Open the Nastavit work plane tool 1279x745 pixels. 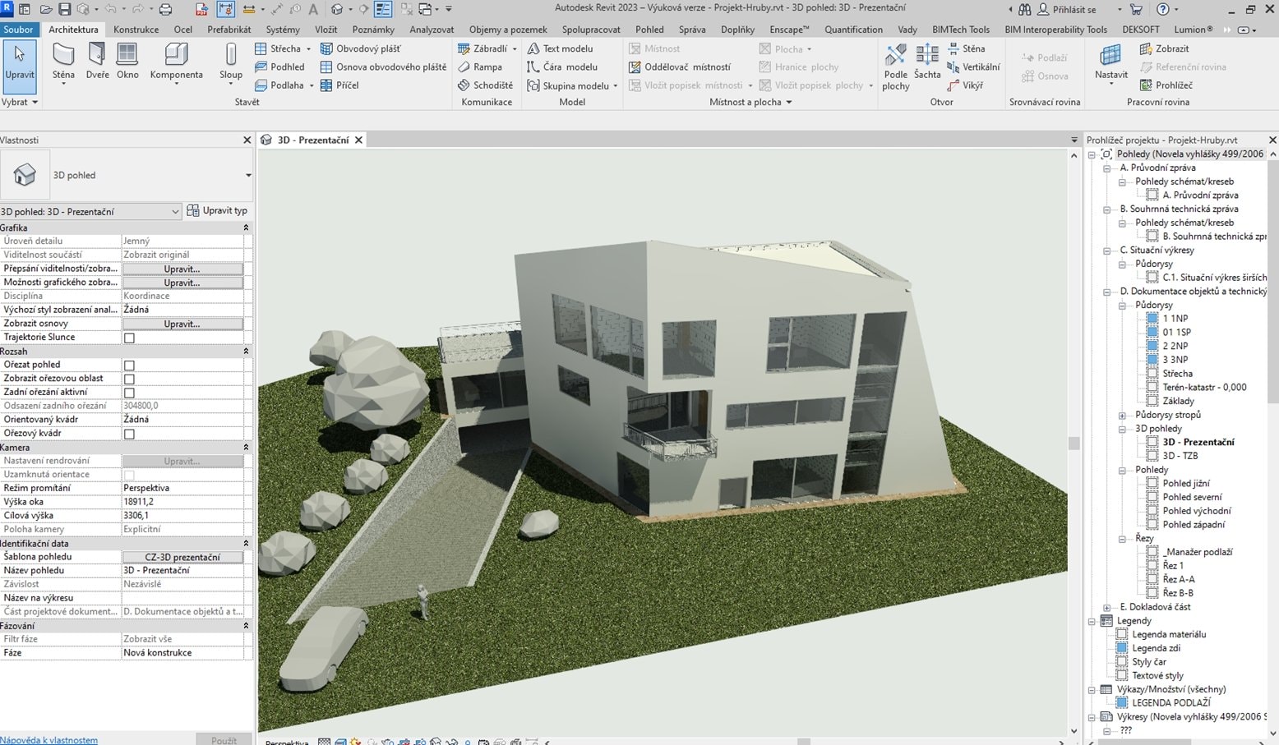(x=1110, y=62)
